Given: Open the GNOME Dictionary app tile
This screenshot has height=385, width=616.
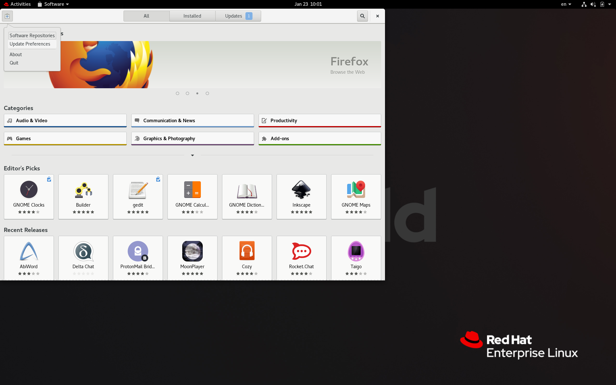Looking at the screenshot, I should tap(247, 197).
